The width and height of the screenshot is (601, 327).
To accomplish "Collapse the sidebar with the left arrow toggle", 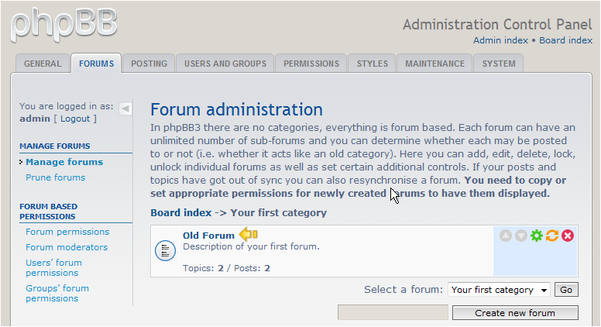I will [125, 109].
